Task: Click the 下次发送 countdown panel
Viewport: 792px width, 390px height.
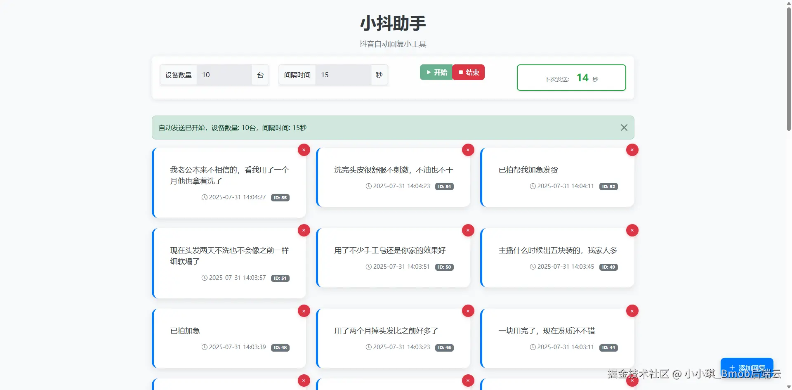Action: pyautogui.click(x=571, y=78)
